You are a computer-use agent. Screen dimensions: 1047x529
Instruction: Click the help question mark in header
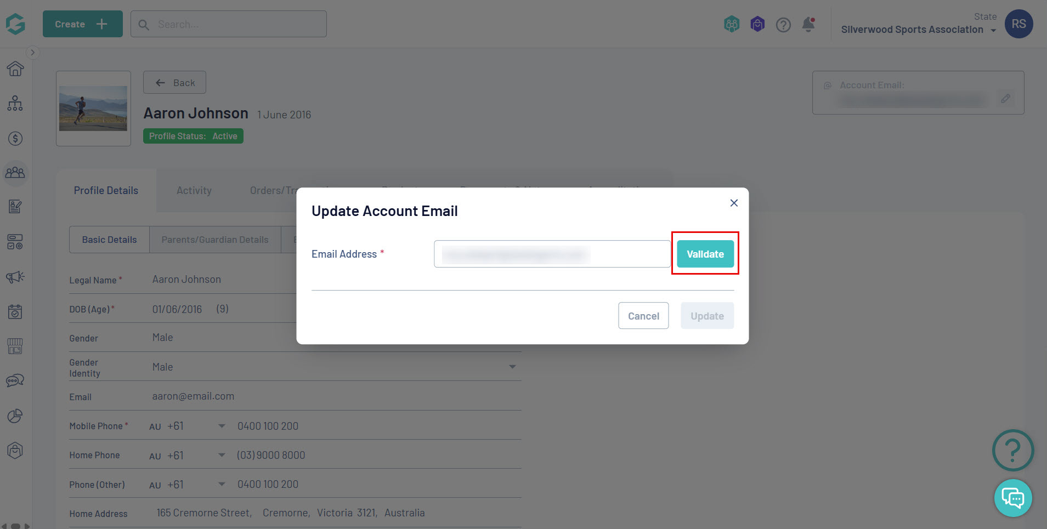783,25
